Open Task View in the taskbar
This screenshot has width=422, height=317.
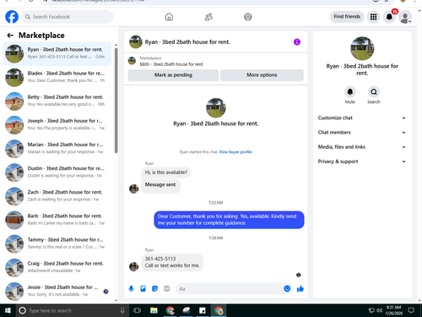pyautogui.click(x=137, y=310)
